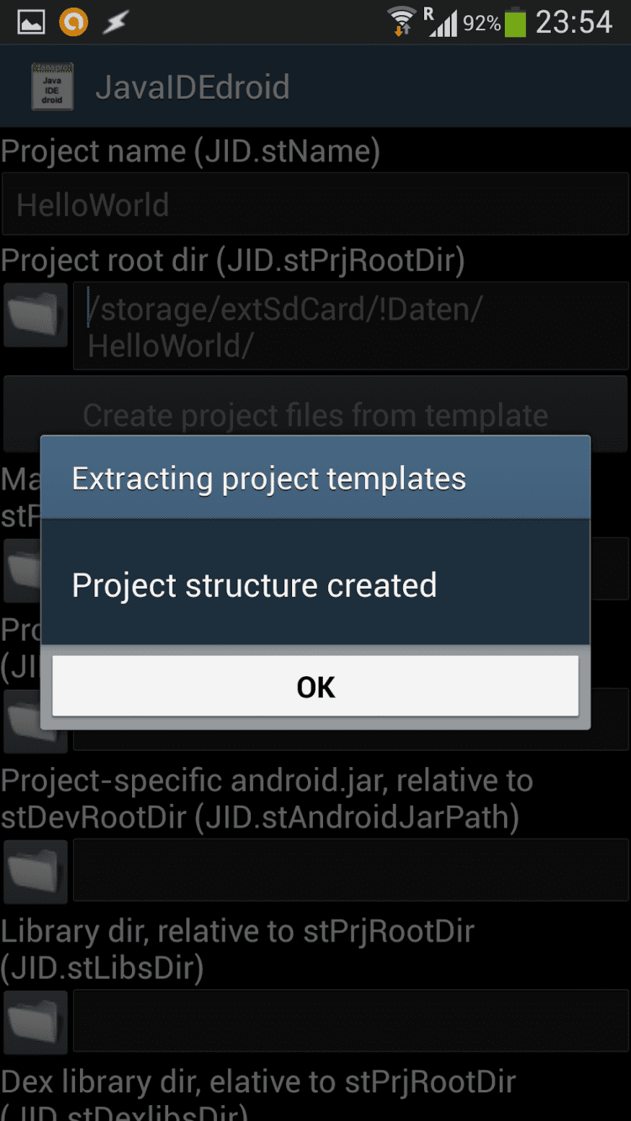Tap Create project files from template
This screenshot has height=1121, width=631.
(315, 415)
